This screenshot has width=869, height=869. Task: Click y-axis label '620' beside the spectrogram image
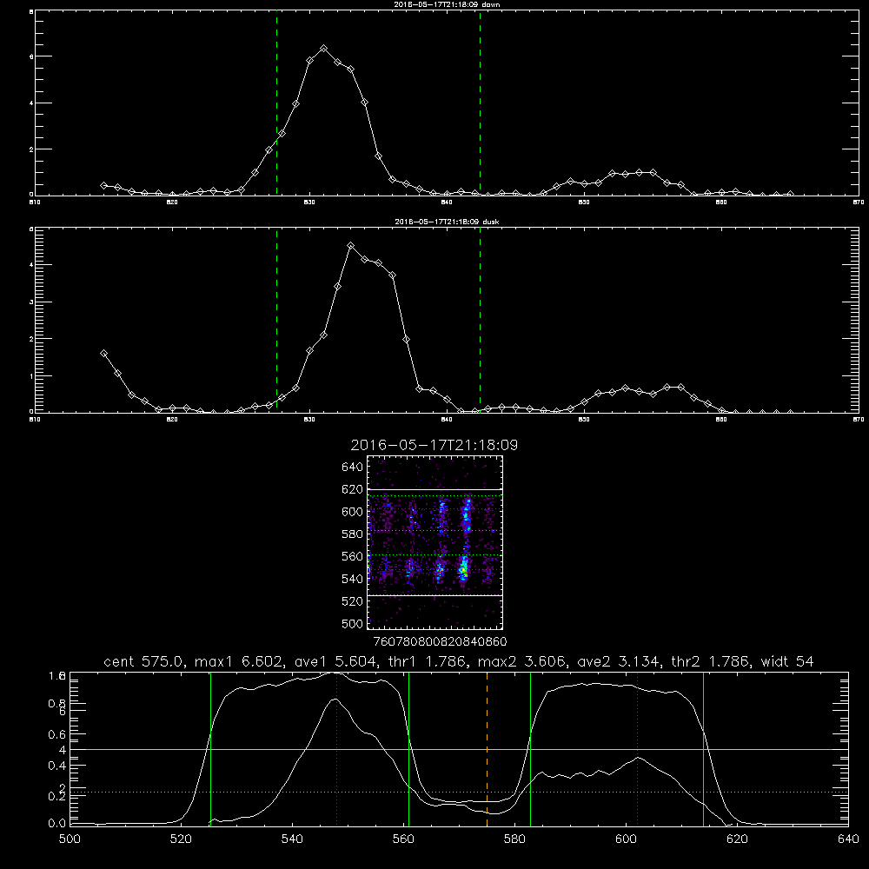pyautogui.click(x=353, y=489)
